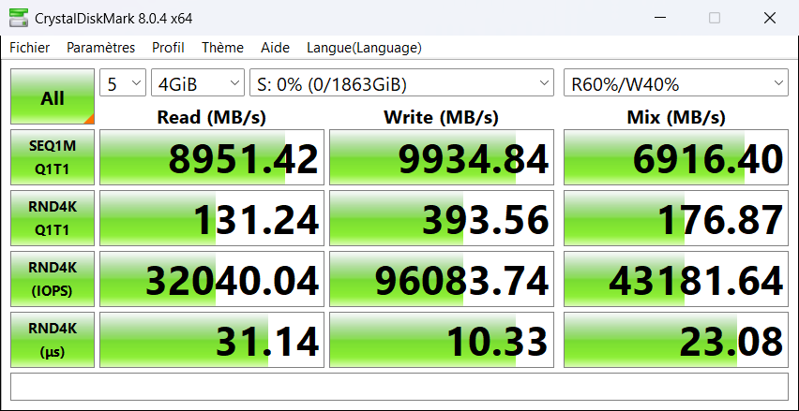Open the Paramètres menu
This screenshot has height=411, width=799.
100,48
